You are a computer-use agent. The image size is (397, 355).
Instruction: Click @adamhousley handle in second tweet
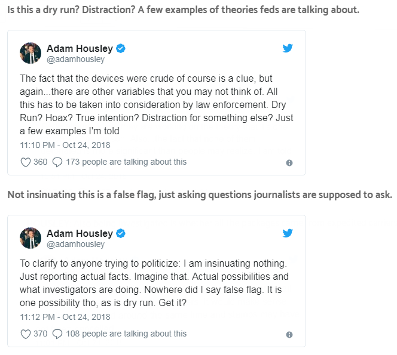tap(75, 244)
